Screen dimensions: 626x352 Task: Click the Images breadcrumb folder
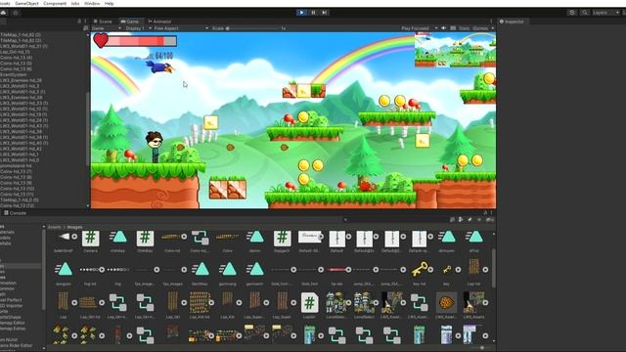(74, 227)
